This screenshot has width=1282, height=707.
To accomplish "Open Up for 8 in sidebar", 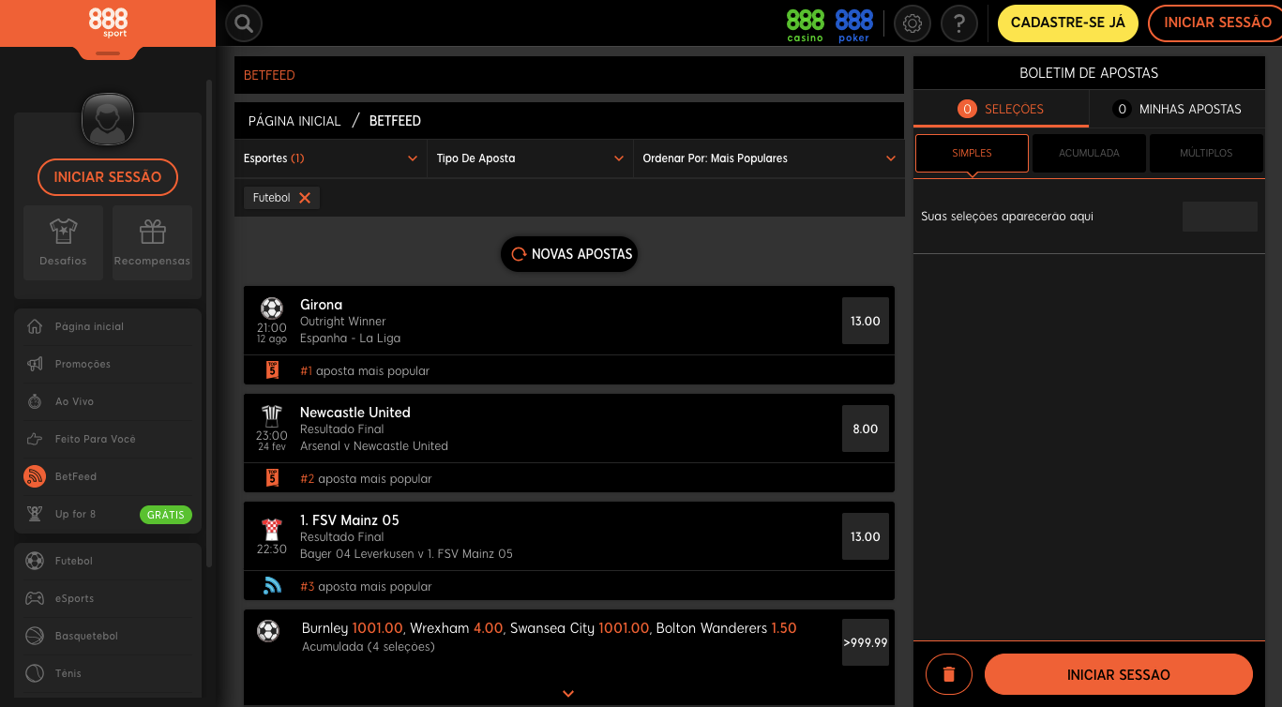I will pyautogui.click(x=108, y=514).
